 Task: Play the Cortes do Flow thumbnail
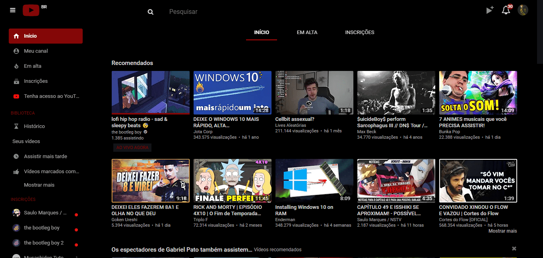(478, 181)
